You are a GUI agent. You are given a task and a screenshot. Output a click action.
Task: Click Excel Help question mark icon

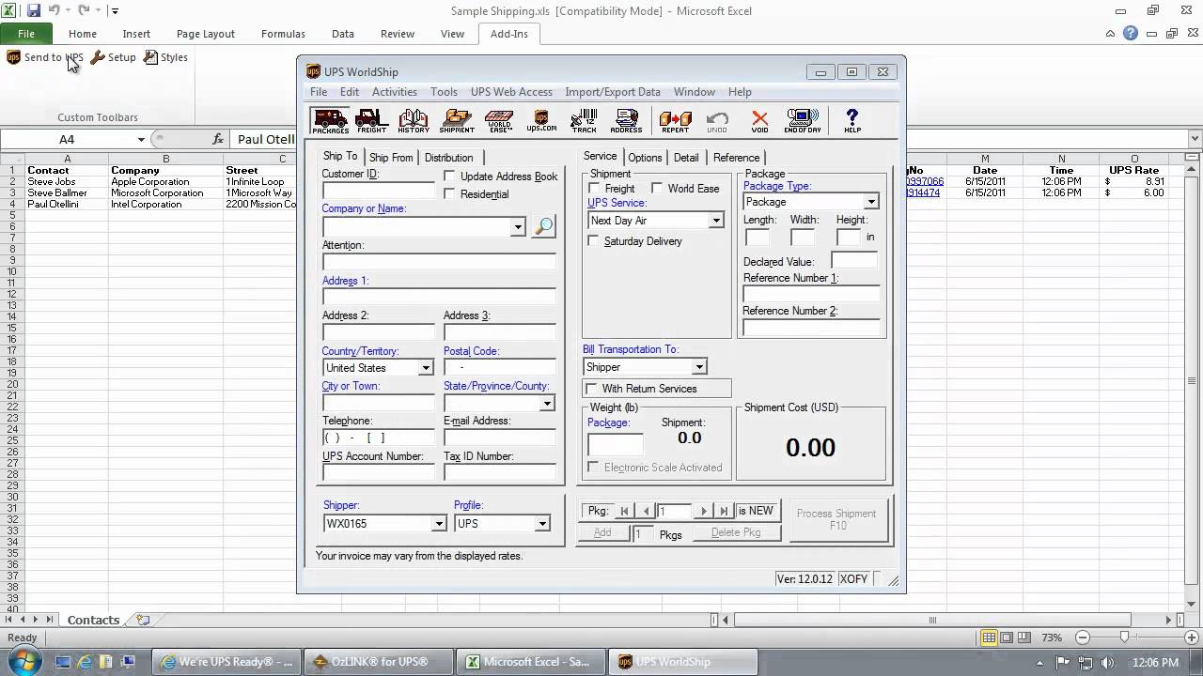(1131, 34)
